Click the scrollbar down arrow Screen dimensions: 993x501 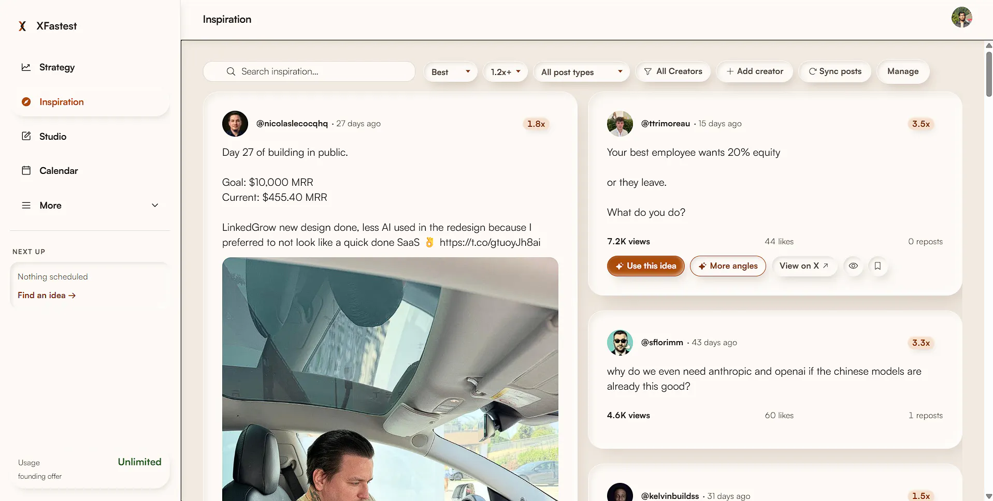click(x=989, y=496)
